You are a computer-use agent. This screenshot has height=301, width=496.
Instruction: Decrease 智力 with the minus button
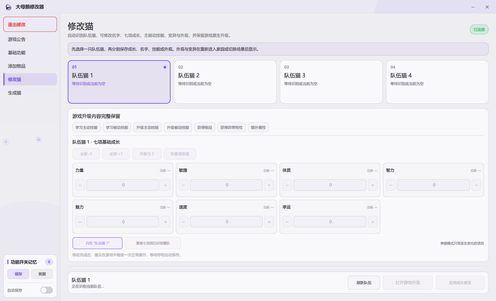[x=391, y=185]
